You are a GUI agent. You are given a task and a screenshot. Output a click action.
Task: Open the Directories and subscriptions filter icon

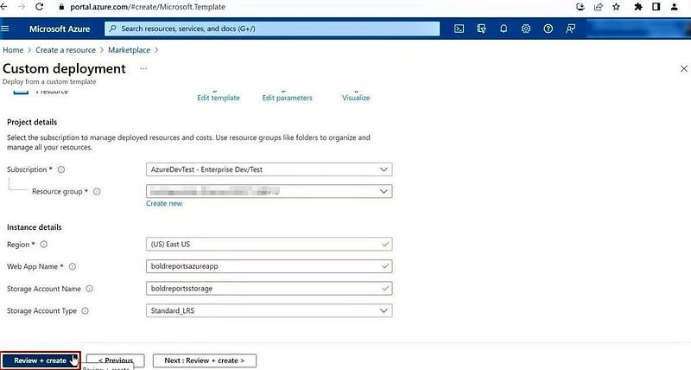coord(481,29)
